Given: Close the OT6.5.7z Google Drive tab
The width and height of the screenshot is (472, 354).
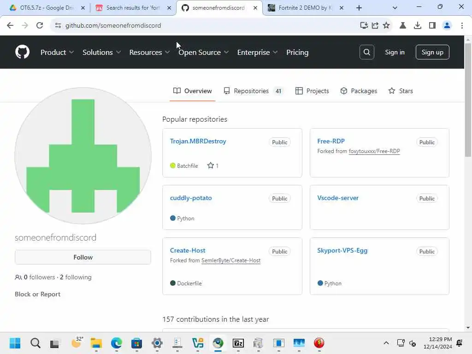Looking at the screenshot, I should click(83, 8).
